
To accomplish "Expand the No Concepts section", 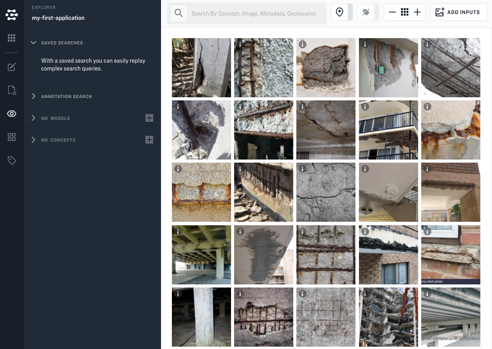I will pos(33,140).
